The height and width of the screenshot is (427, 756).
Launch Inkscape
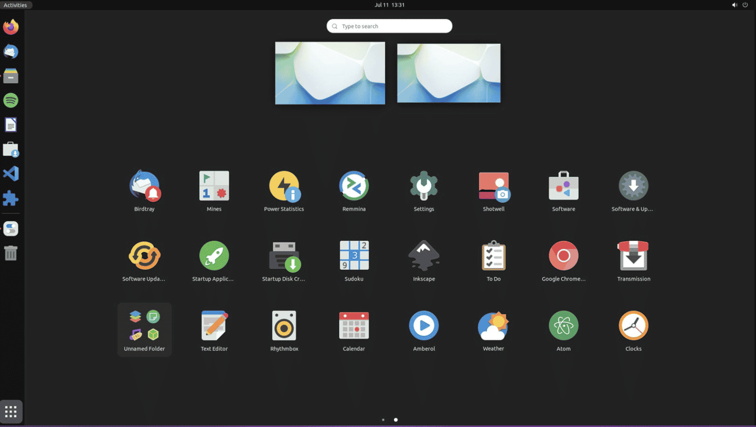click(424, 261)
